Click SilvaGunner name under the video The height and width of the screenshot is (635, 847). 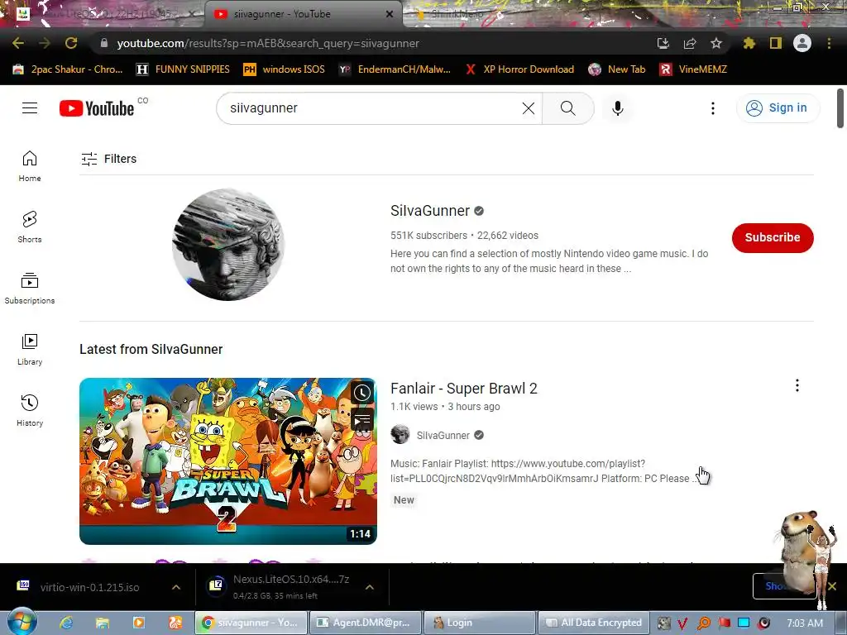click(x=443, y=435)
